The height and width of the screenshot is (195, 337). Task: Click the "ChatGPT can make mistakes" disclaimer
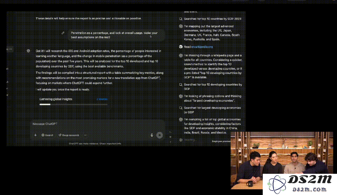(x=95, y=144)
